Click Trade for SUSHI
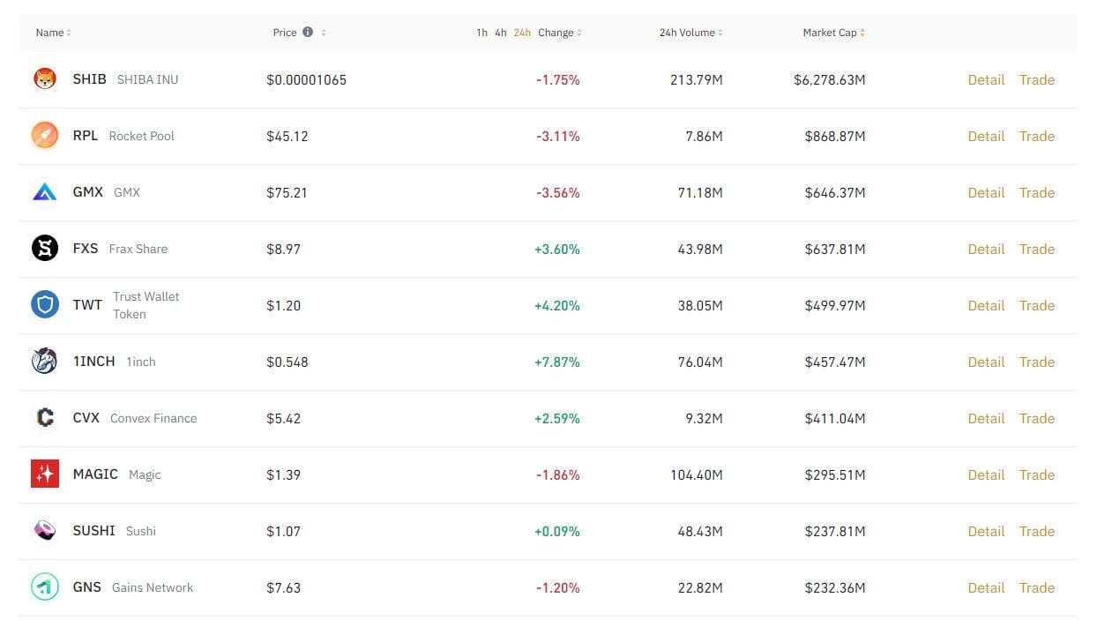Screen dimensions: 1097x620 coord(1037,531)
